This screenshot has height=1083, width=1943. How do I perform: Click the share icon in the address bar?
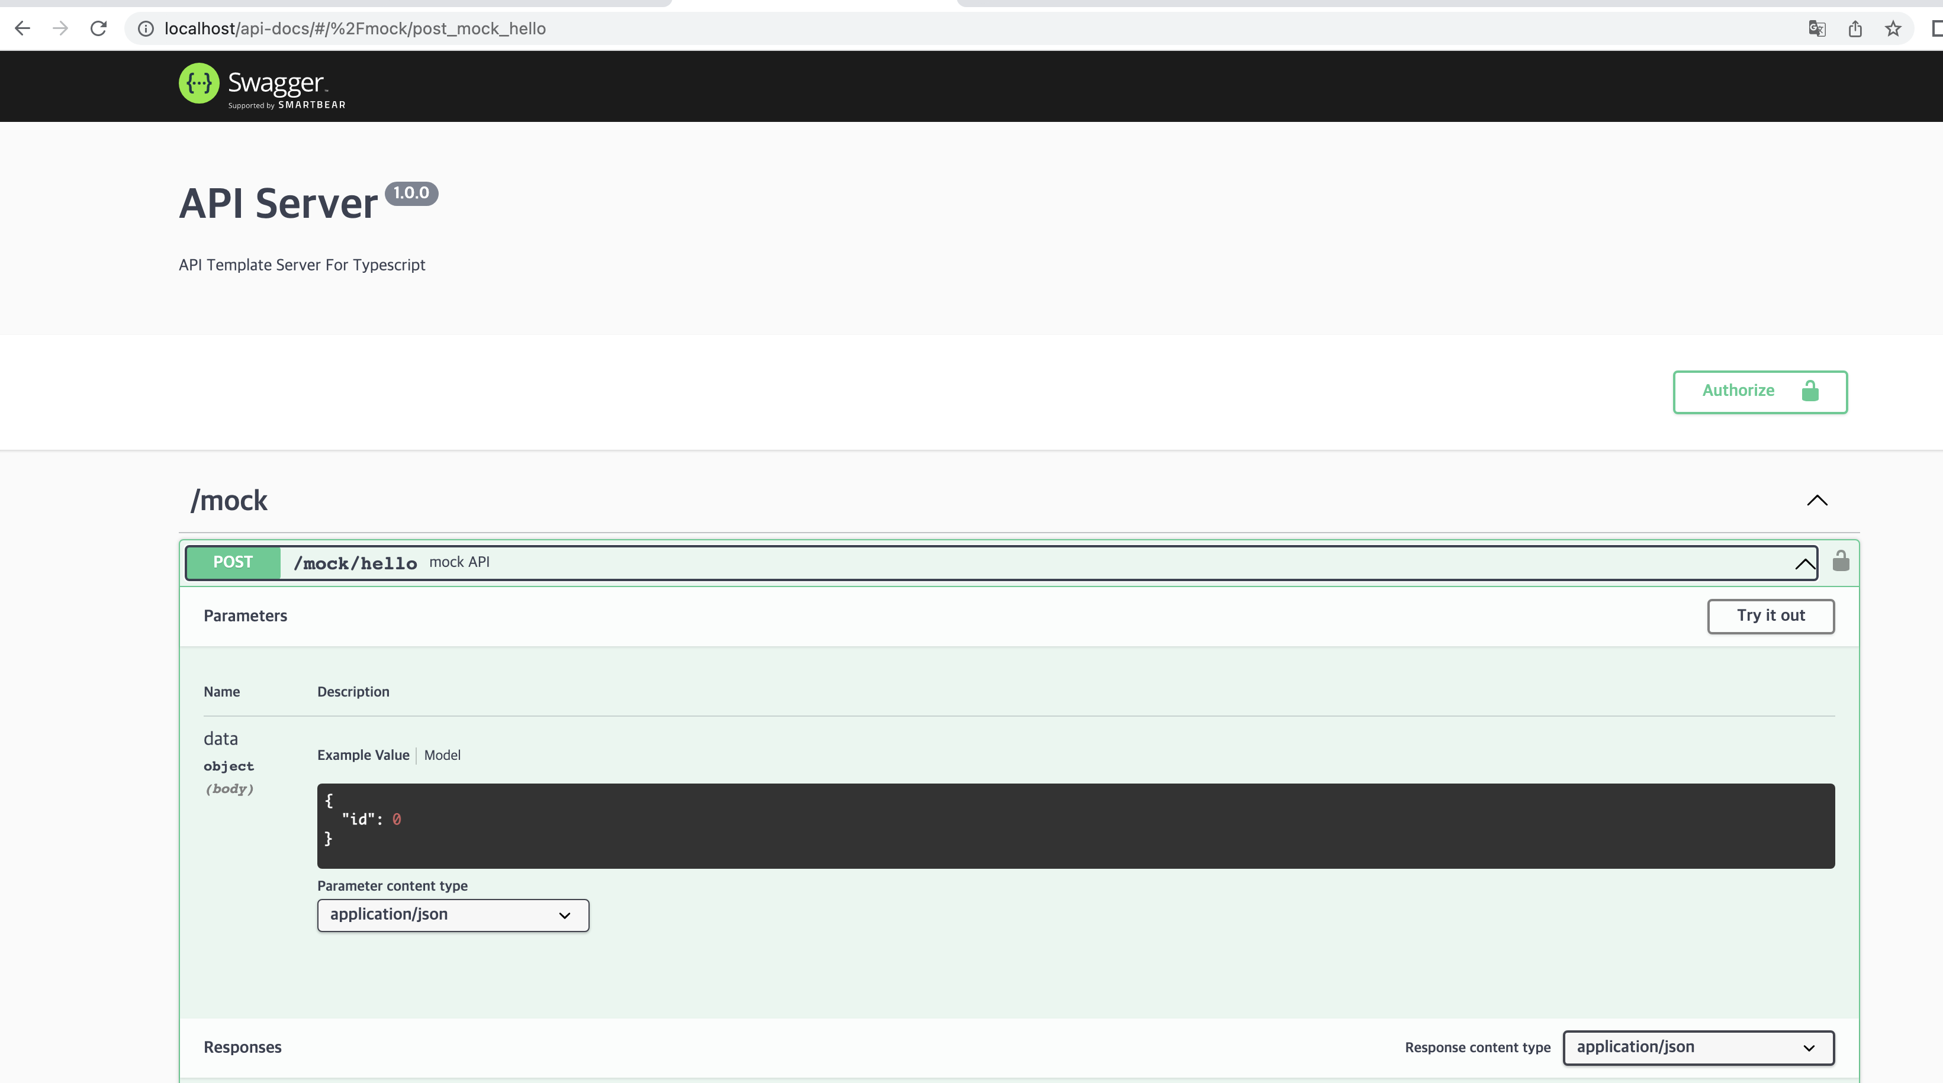point(1856,28)
